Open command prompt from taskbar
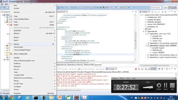This screenshot has width=178, height=100. coord(36,97)
